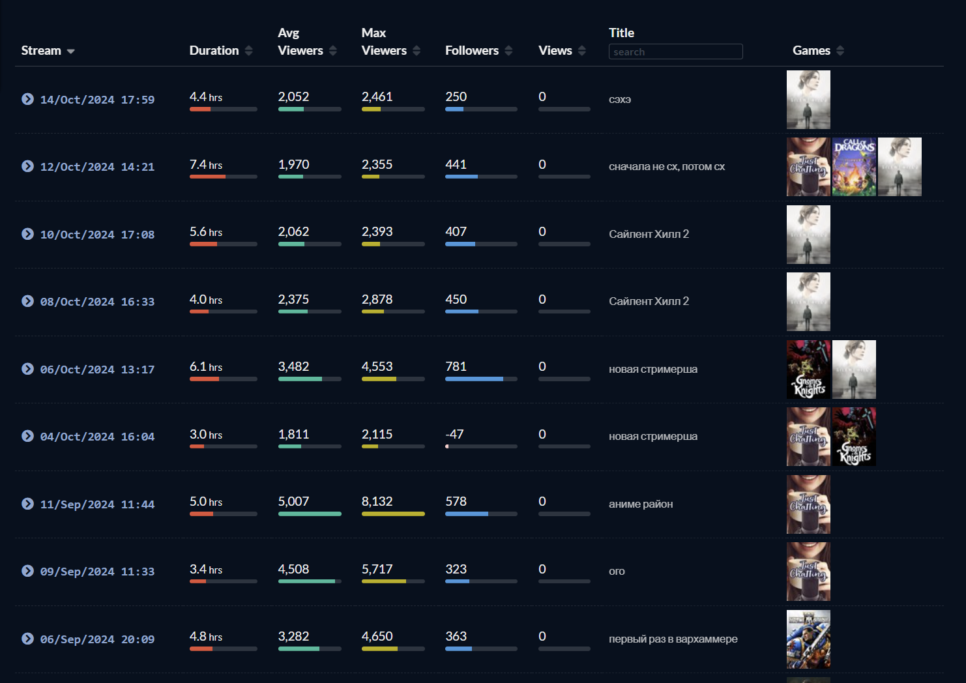This screenshot has width=966, height=683.
Task: Sort table by Games column header
Action: (x=812, y=51)
